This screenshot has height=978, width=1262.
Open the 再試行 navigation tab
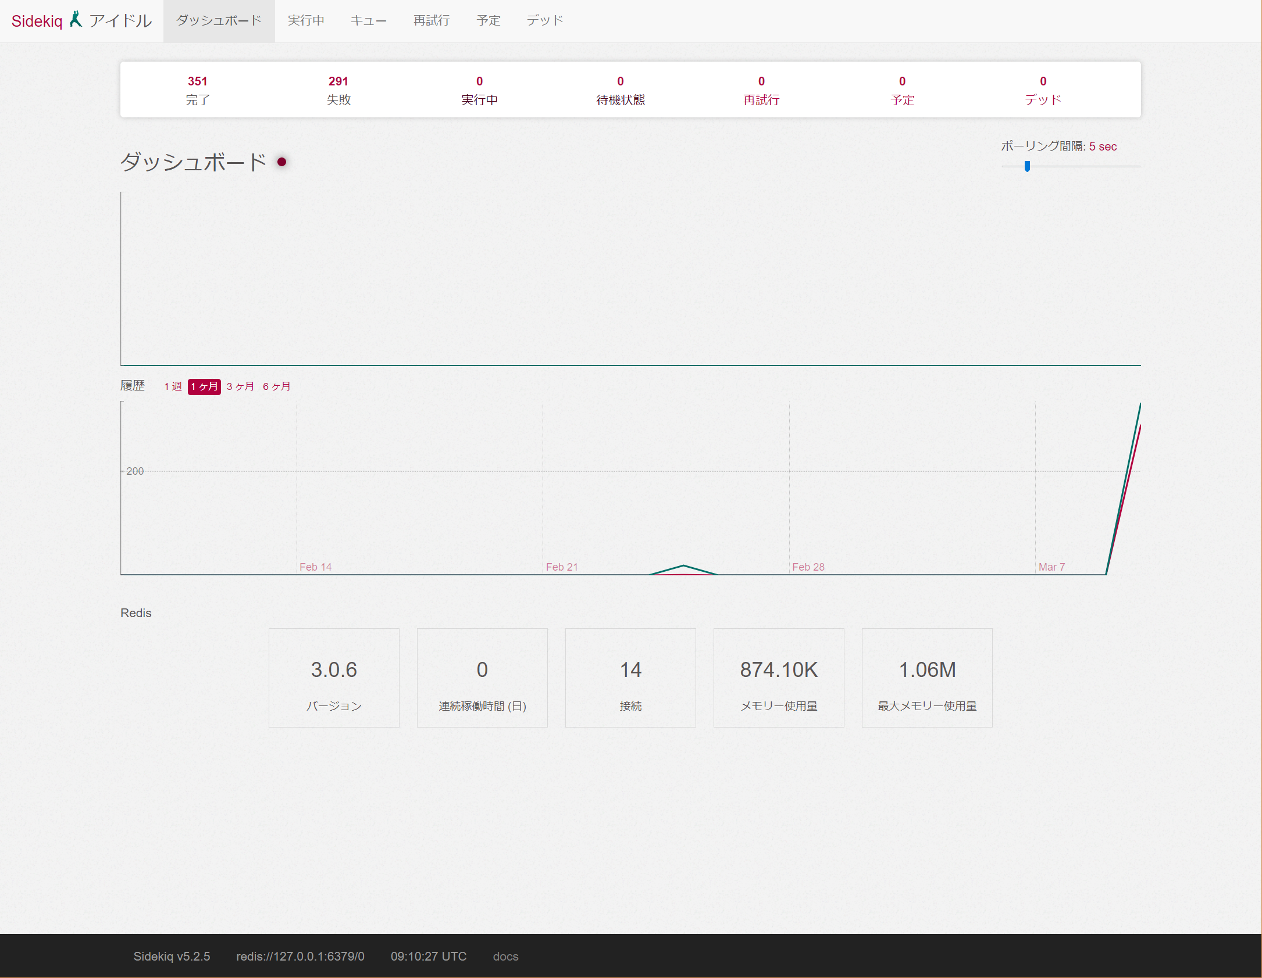[432, 21]
